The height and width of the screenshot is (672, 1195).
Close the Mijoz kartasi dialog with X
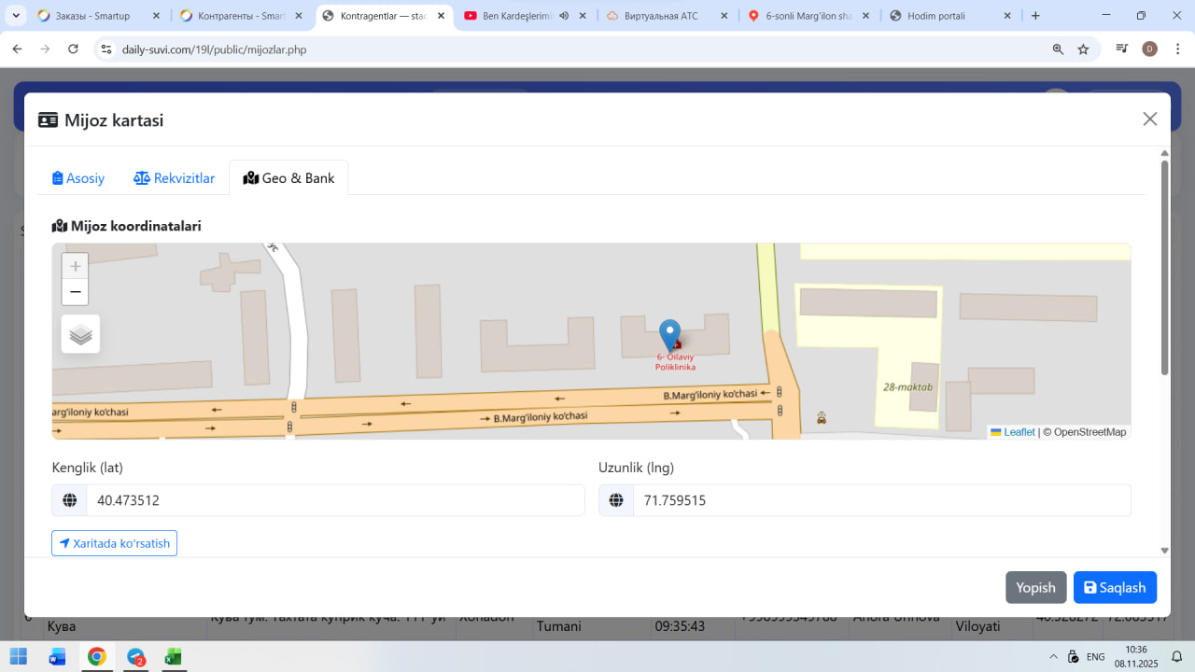tap(1149, 119)
